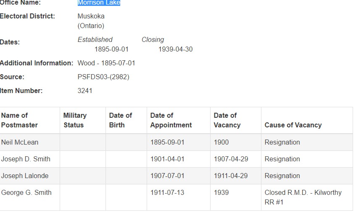
Task: Click the Cause of Vacancy column header
Action: click(293, 125)
